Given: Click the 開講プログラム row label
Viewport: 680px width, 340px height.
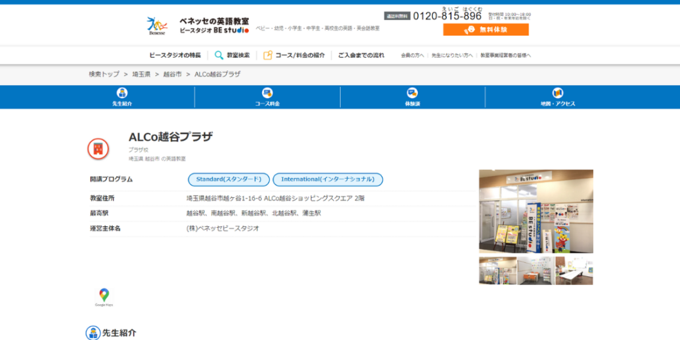Looking at the screenshot, I should [x=112, y=179].
